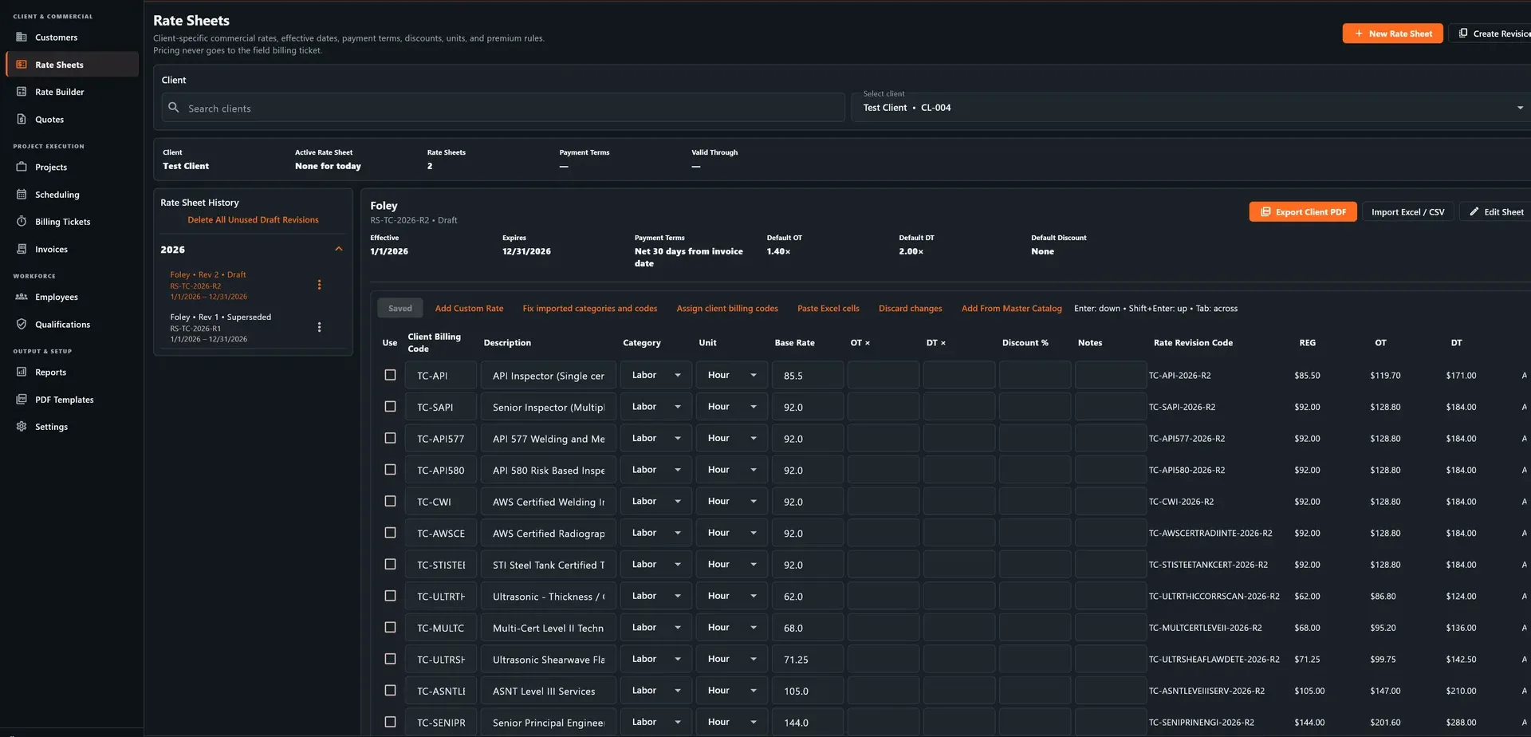This screenshot has height=737, width=1531.
Task: Click Assign client billing codes
Action: point(727,309)
